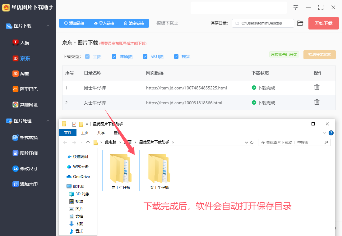Select 图片 folder in the navigation pane
Screen dimensions: 342x236
[x=76, y=209]
